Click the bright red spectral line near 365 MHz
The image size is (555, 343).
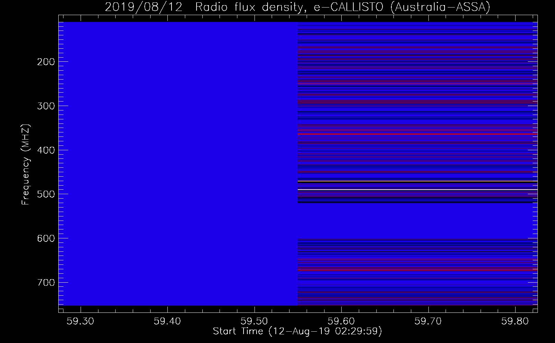coord(417,134)
